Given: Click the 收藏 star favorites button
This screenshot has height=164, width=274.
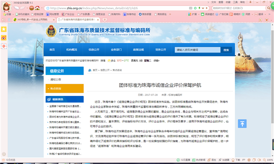Looking at the screenshot, I should tap(7, 14).
